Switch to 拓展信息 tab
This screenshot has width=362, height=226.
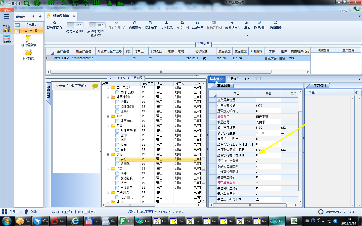click(233, 79)
